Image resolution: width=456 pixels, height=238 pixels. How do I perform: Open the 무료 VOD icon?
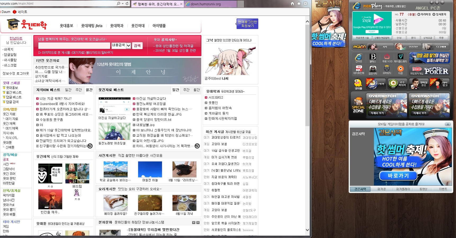point(387,58)
